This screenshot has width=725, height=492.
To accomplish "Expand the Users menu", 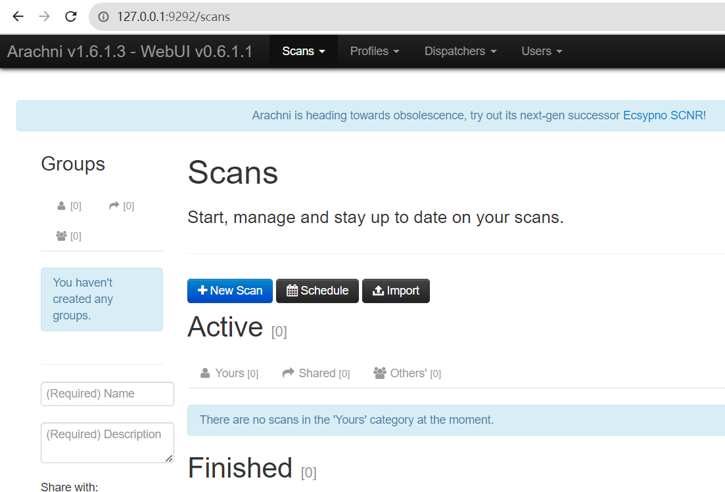I will click(542, 51).
